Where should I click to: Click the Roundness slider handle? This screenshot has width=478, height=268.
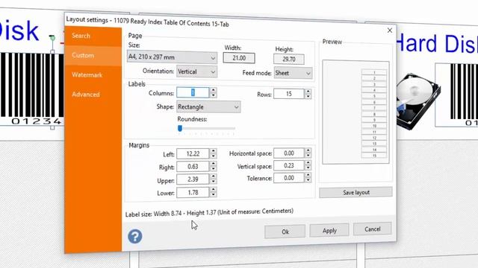(180, 129)
